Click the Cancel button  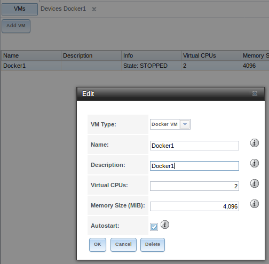123,245
